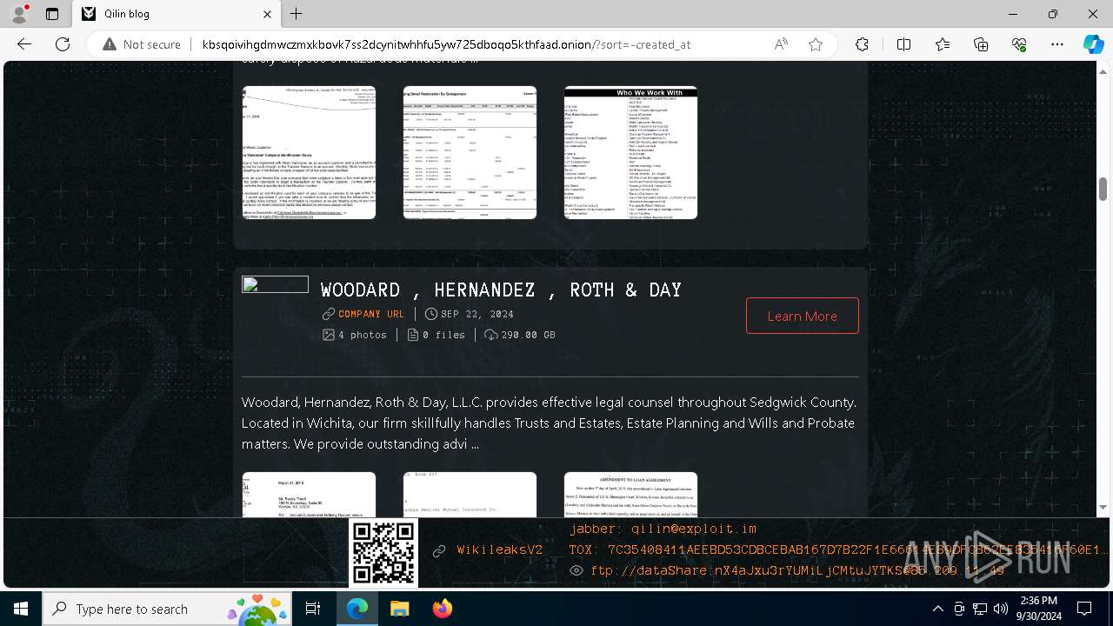Screen dimensions: 1113x626
Task: Click Learn More for Woodard post
Action: pyautogui.click(x=802, y=316)
